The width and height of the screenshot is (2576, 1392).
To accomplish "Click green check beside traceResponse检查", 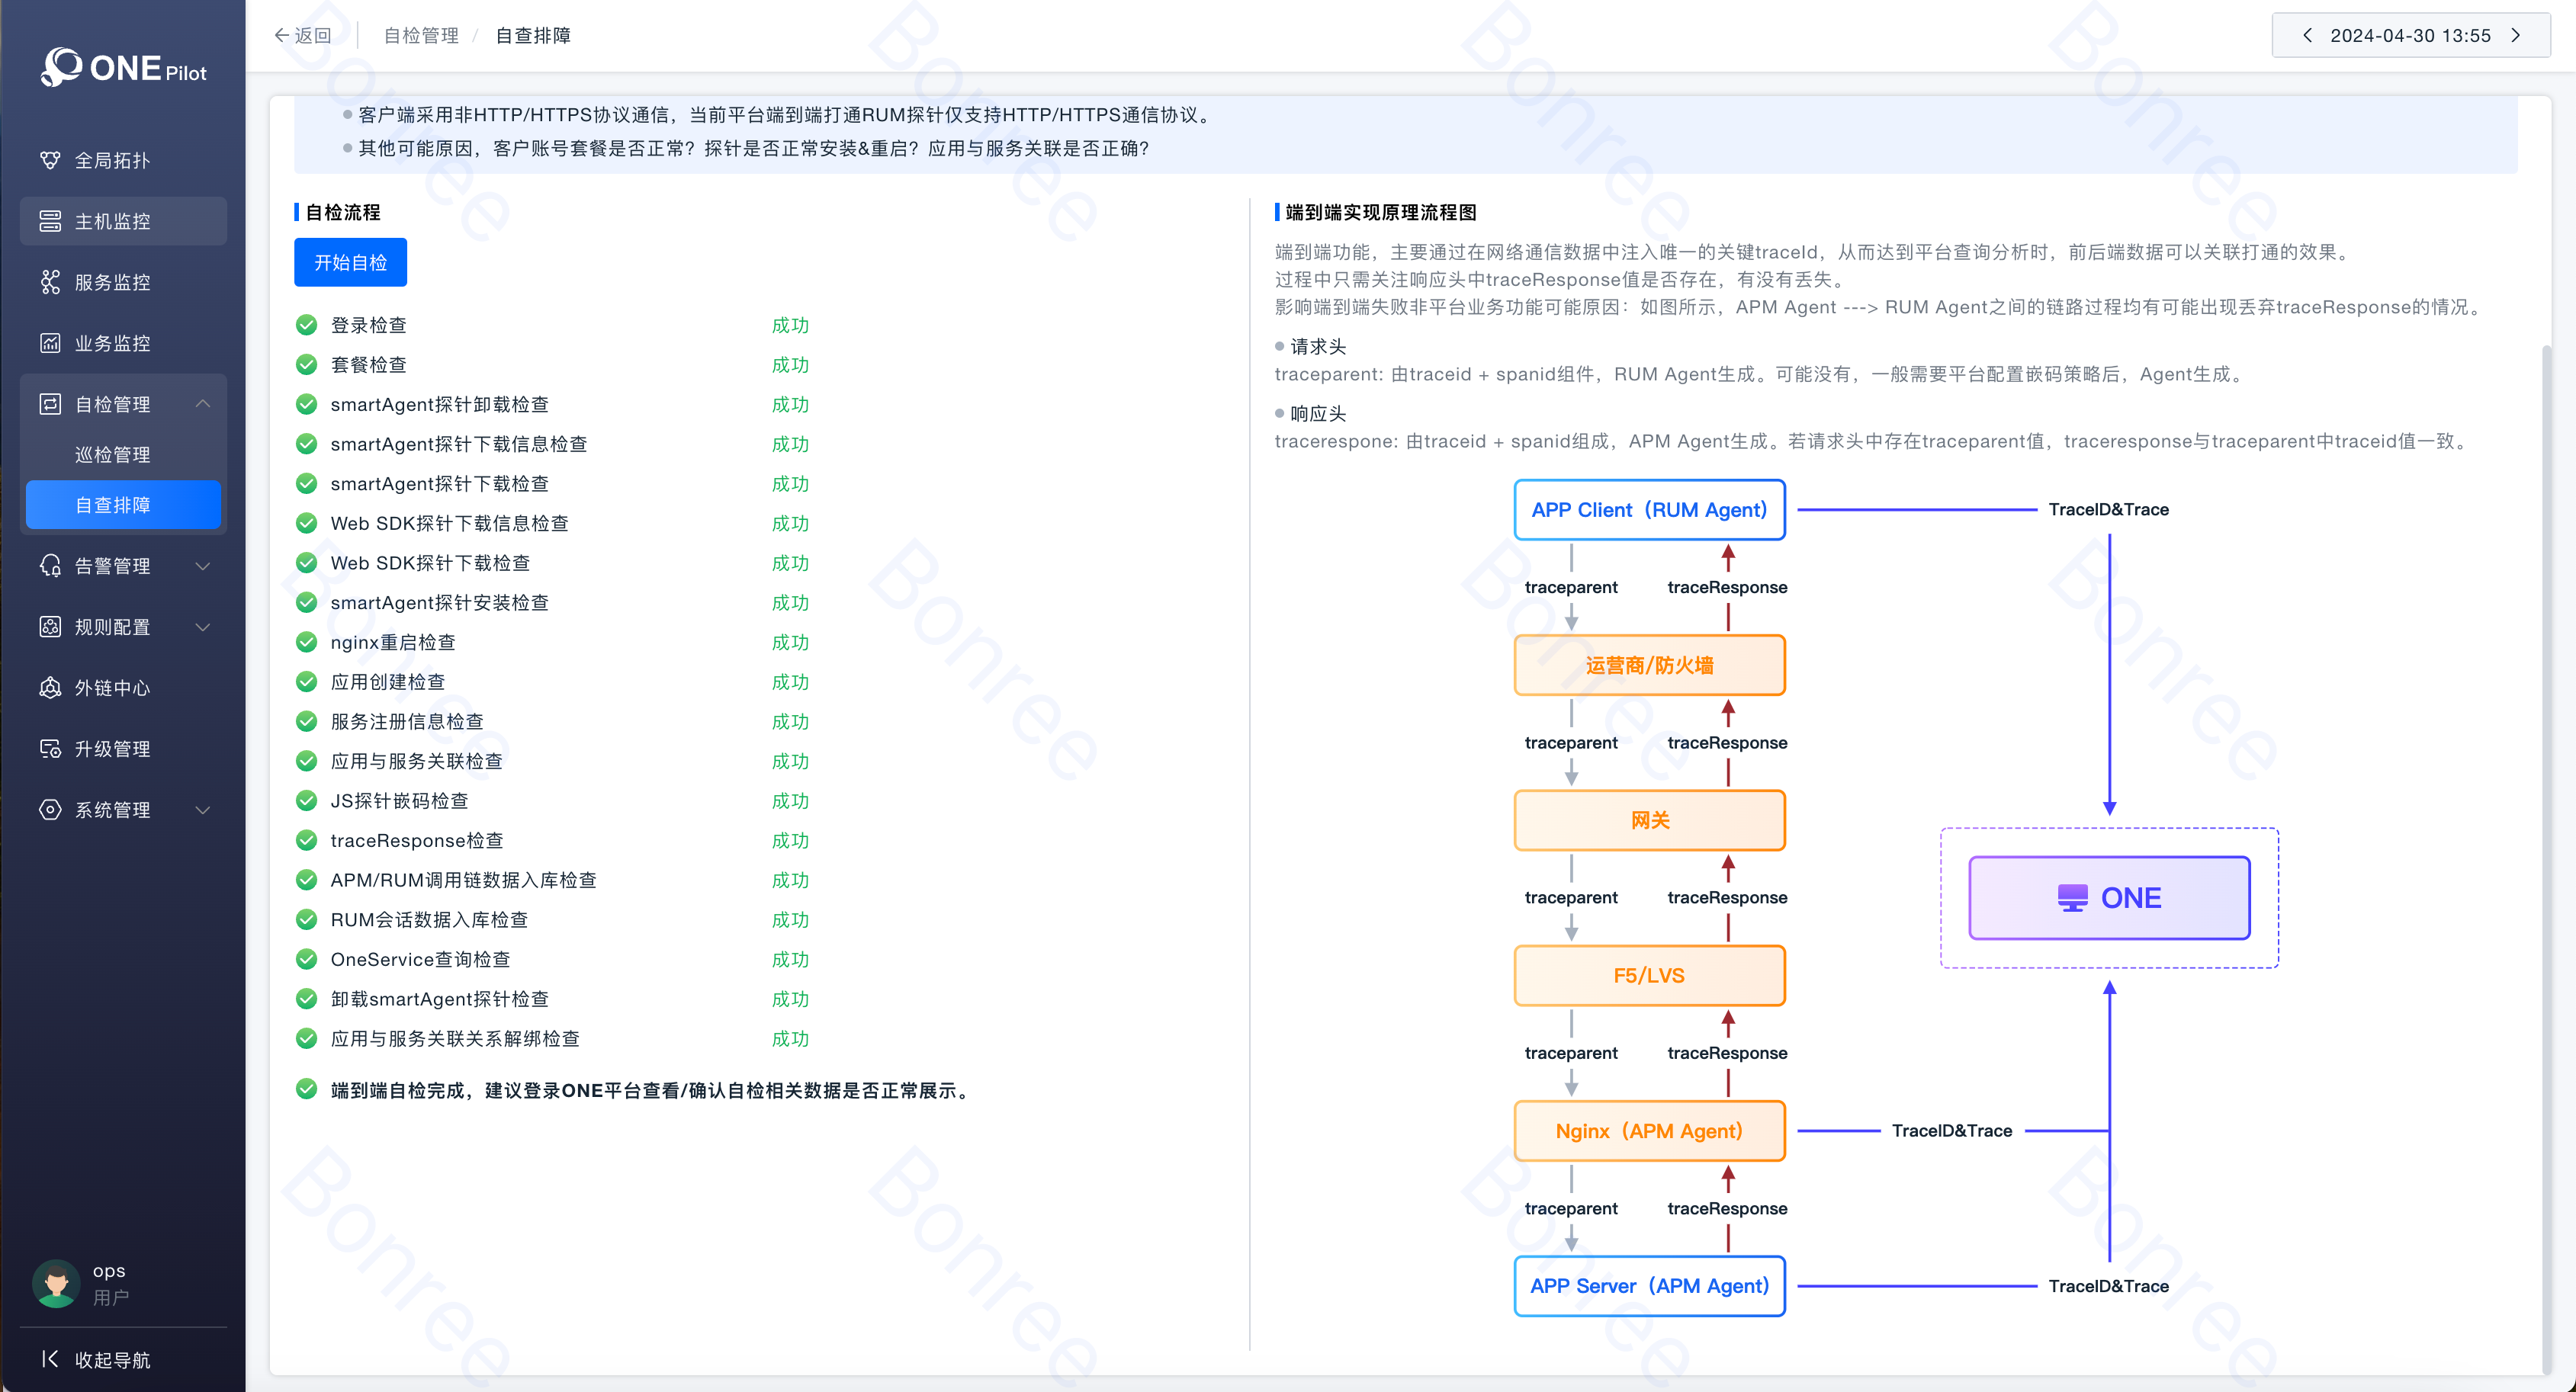I will [x=307, y=840].
